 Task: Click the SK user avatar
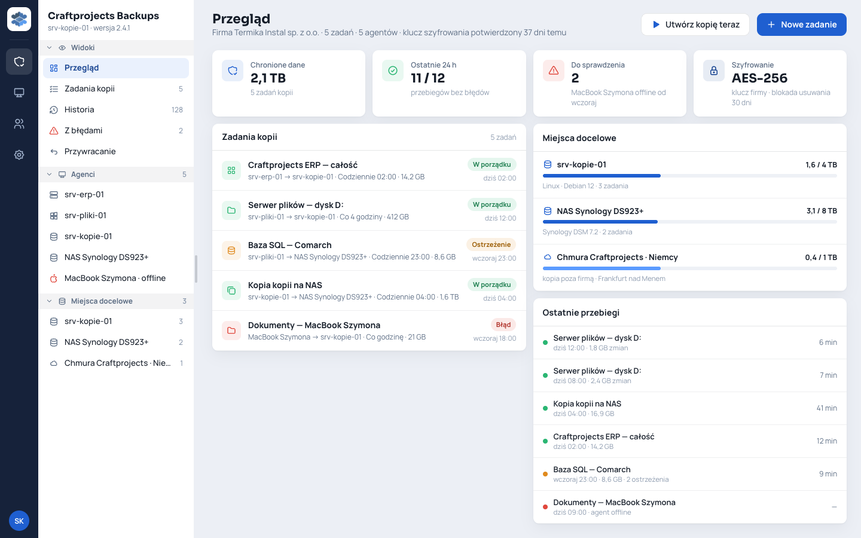click(x=19, y=521)
